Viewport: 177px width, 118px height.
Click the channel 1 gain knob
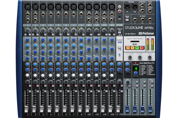(28, 30)
